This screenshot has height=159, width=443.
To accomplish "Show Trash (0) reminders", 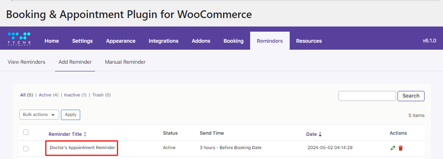I will [102, 95].
